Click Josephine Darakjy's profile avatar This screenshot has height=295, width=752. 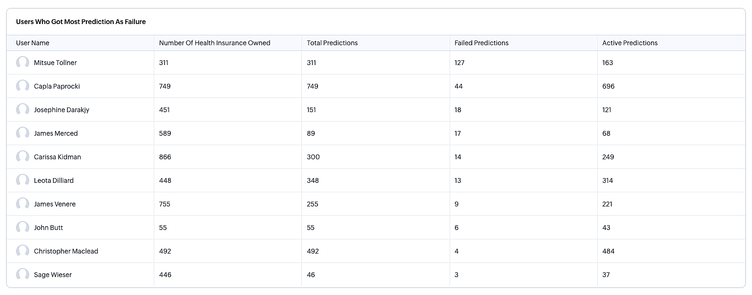point(23,110)
